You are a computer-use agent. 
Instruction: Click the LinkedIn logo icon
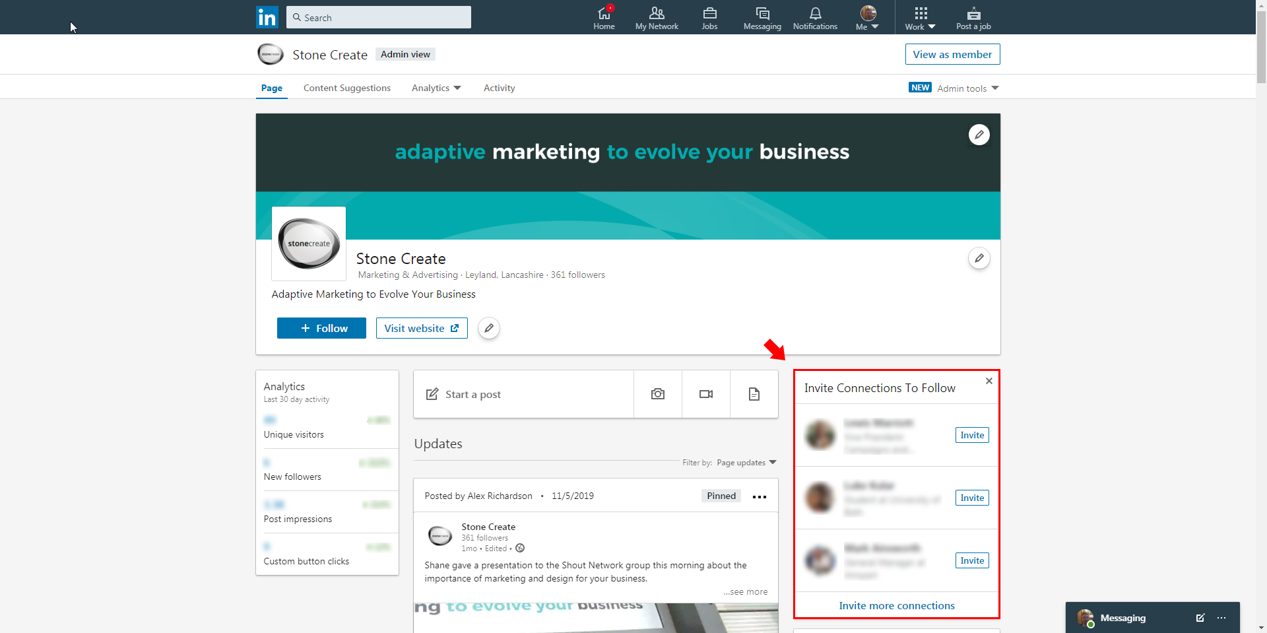click(267, 17)
